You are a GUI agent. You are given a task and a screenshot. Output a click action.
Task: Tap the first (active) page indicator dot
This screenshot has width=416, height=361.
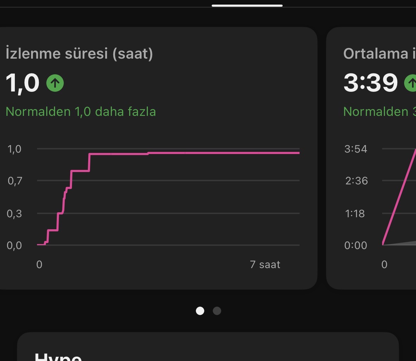pyautogui.click(x=200, y=311)
